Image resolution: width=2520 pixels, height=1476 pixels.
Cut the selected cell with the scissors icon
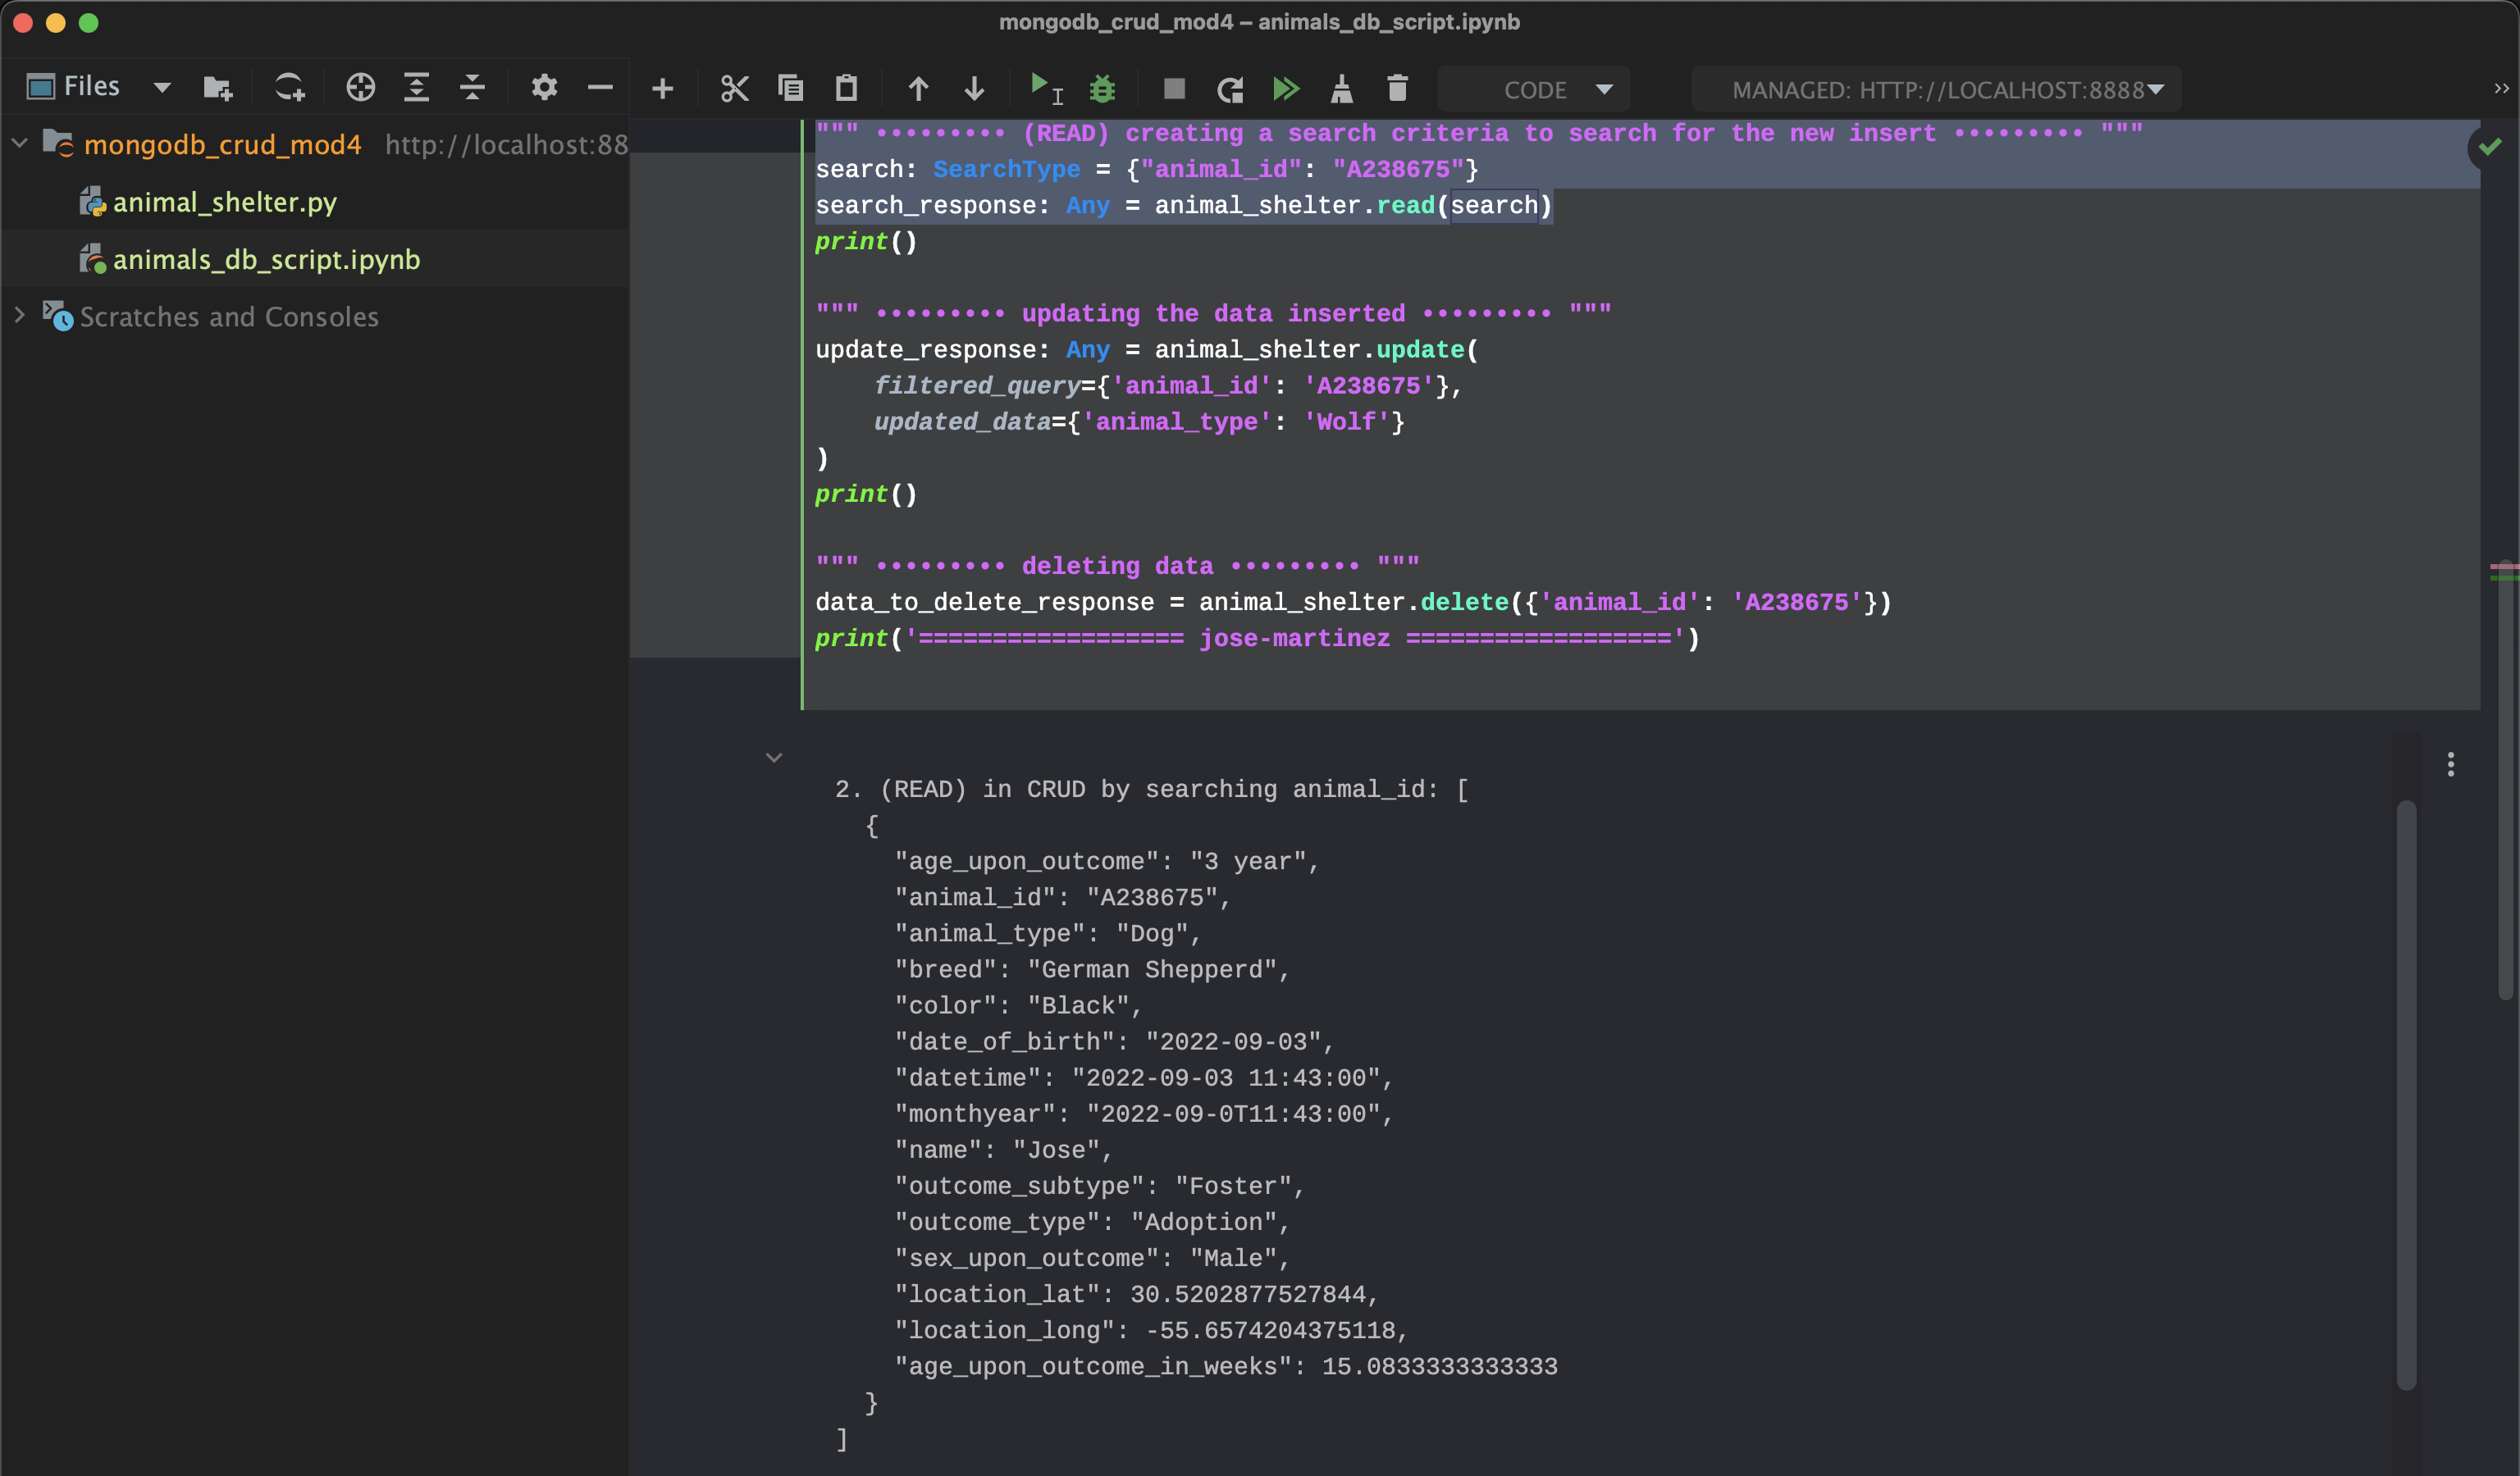[735, 88]
